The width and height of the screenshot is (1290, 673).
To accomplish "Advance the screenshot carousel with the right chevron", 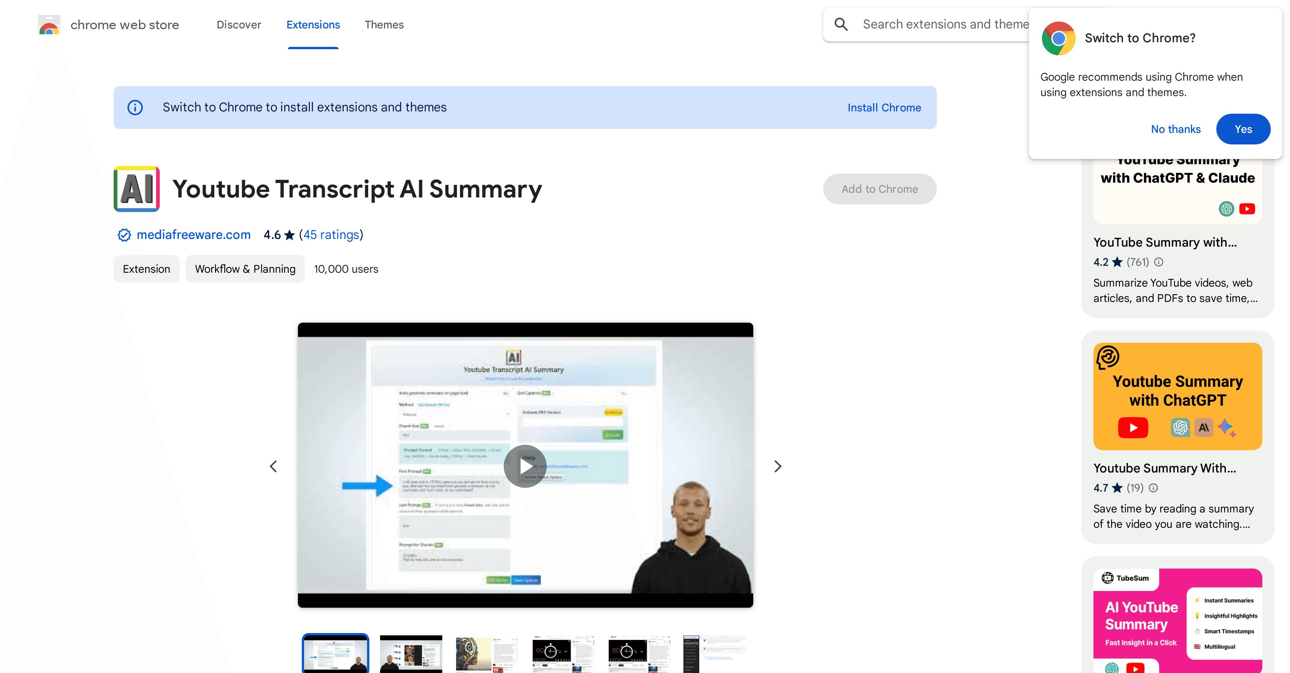I will [778, 466].
